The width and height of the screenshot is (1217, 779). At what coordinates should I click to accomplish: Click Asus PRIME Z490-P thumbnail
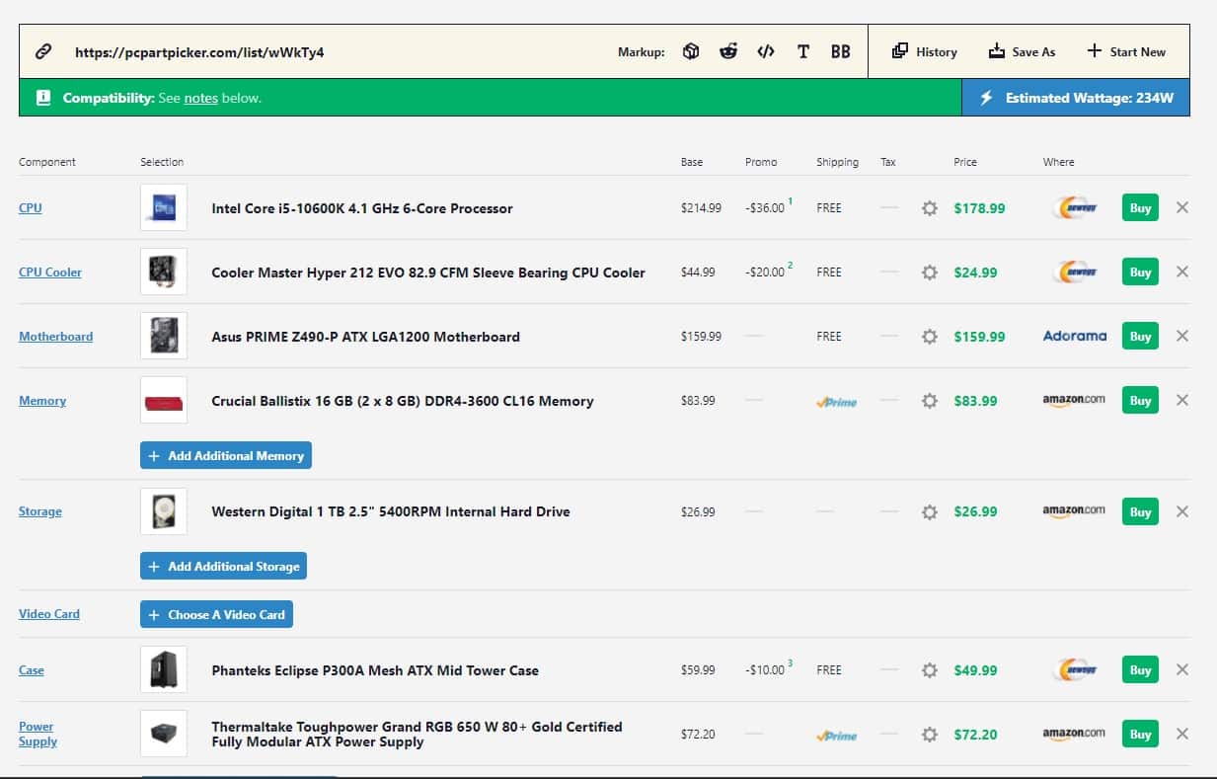coord(164,336)
